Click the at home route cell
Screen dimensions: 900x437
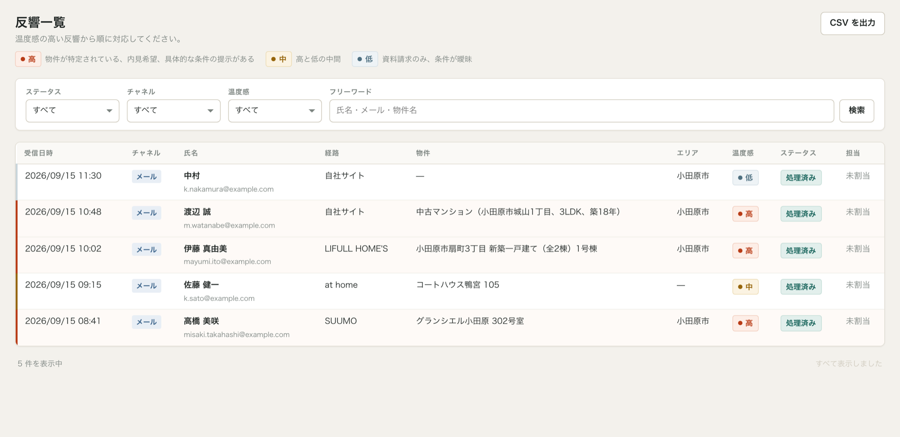tap(341, 285)
